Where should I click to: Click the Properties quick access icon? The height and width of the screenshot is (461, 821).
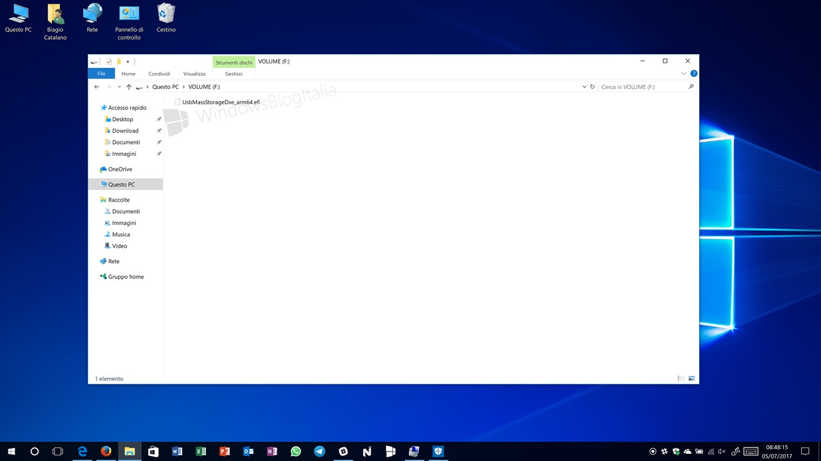pos(109,61)
